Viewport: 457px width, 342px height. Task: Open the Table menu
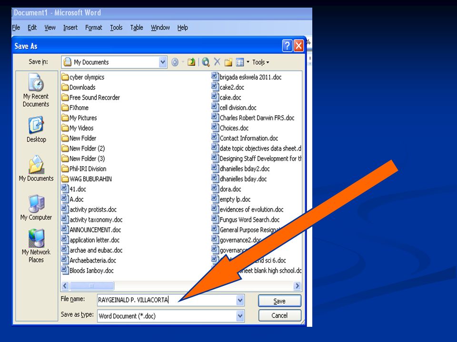137,28
